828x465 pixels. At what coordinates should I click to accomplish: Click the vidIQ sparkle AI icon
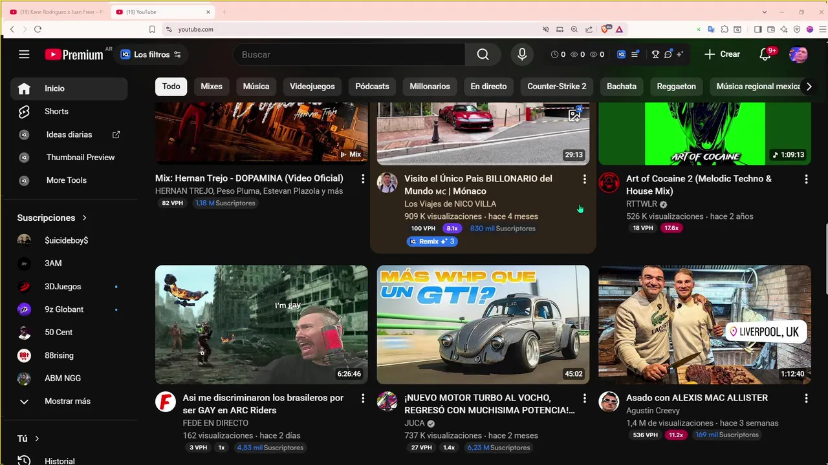680,54
